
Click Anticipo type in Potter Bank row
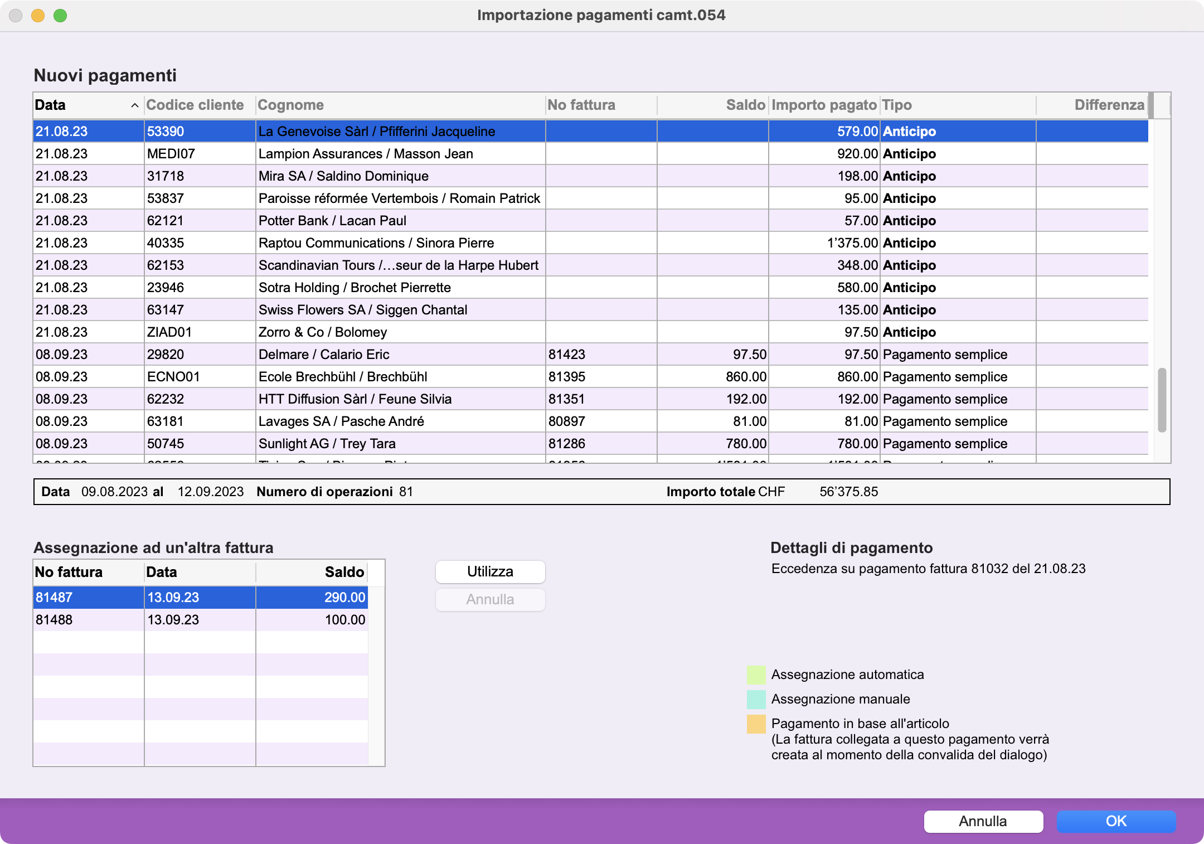click(x=909, y=221)
